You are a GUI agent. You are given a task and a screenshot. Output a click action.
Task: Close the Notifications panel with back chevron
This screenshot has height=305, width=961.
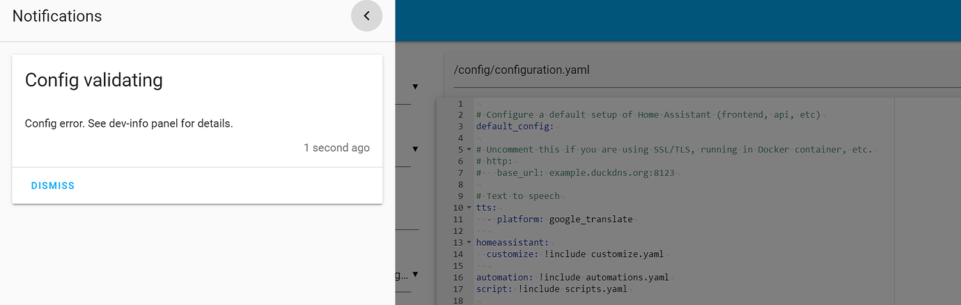click(x=366, y=16)
